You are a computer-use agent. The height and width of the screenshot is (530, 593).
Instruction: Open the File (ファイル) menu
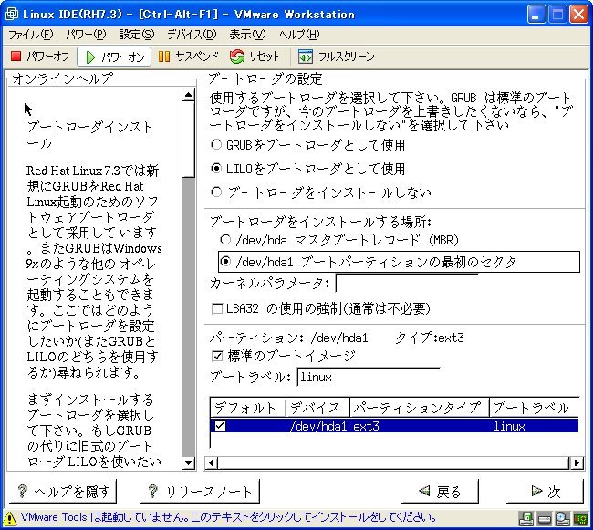[x=31, y=35]
